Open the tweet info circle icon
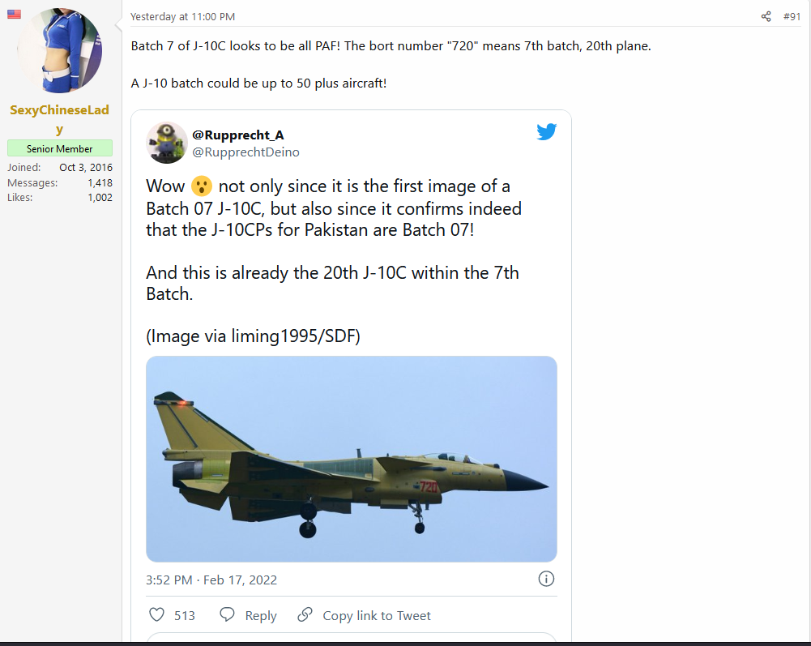 (x=546, y=579)
